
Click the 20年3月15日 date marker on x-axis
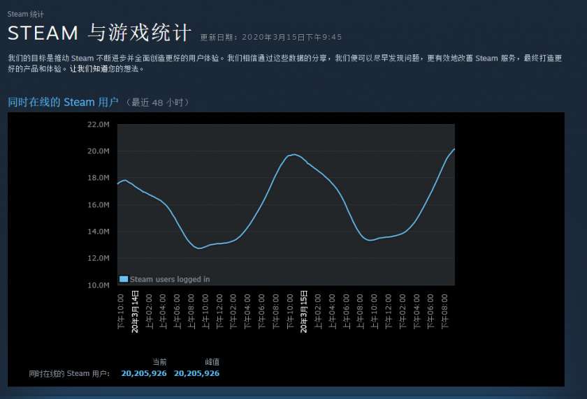point(304,312)
